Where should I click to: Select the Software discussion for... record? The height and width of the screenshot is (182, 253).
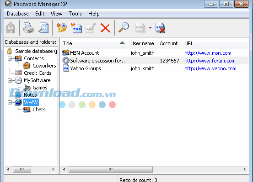point(98,61)
